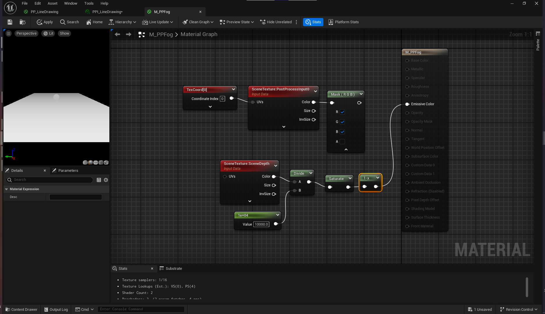Collapse the Material Expression section
The height and width of the screenshot is (314, 545).
(x=6, y=189)
